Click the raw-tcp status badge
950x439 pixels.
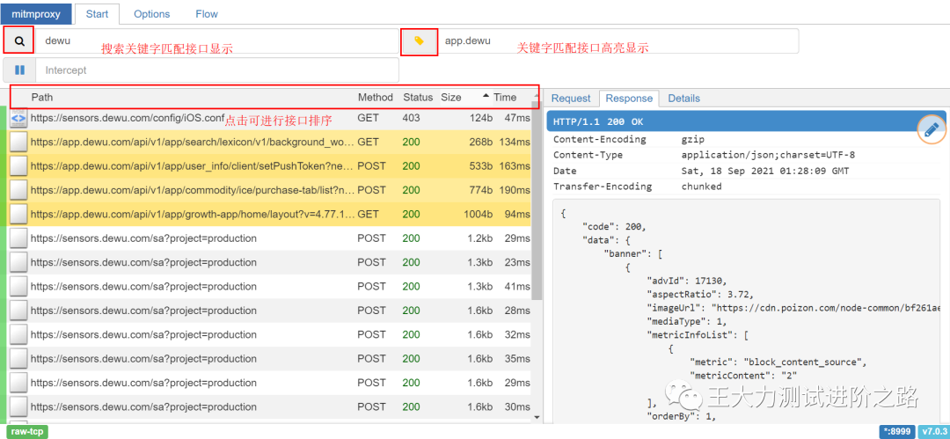tap(28, 431)
